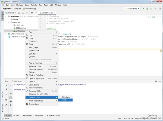Image resolution: width=163 pixels, height=121 pixels.
Task: Click the green Run button in top toolbar
Action: 143,9
